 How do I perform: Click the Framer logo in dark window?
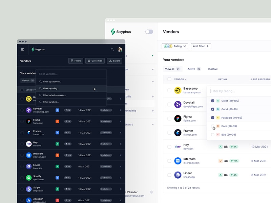(29, 133)
